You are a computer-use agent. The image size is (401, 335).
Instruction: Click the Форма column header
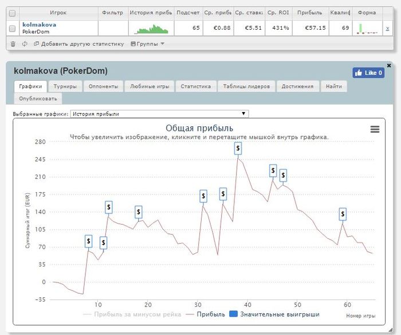click(x=367, y=13)
